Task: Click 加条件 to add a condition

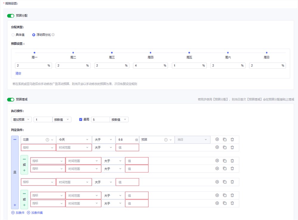Action: point(18,213)
